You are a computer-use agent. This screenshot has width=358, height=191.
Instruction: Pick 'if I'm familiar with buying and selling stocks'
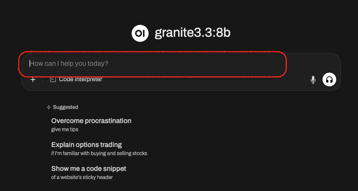[x=99, y=153]
